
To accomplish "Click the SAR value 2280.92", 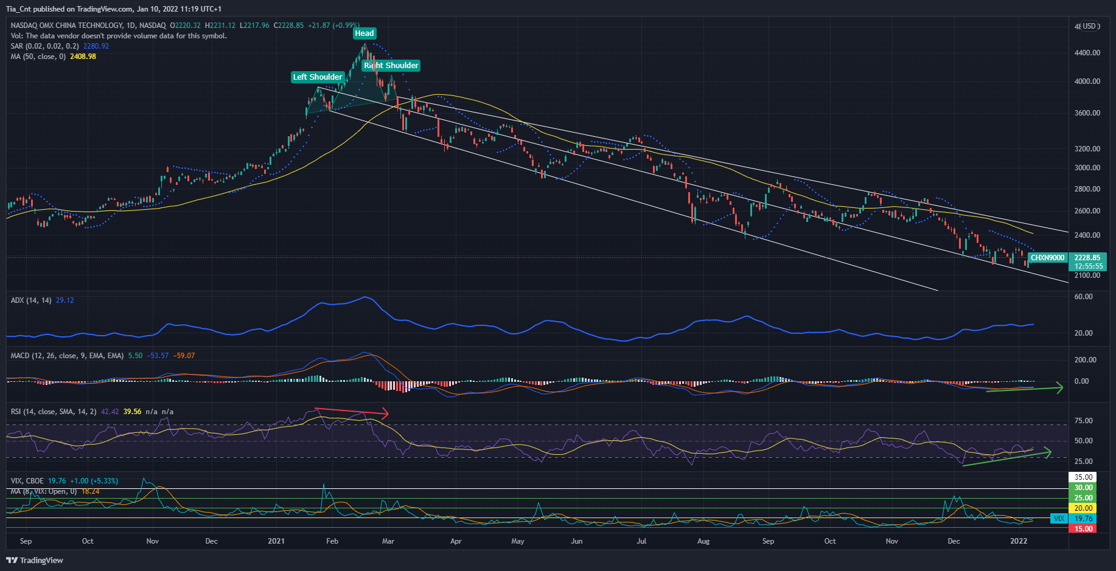I will [96, 46].
